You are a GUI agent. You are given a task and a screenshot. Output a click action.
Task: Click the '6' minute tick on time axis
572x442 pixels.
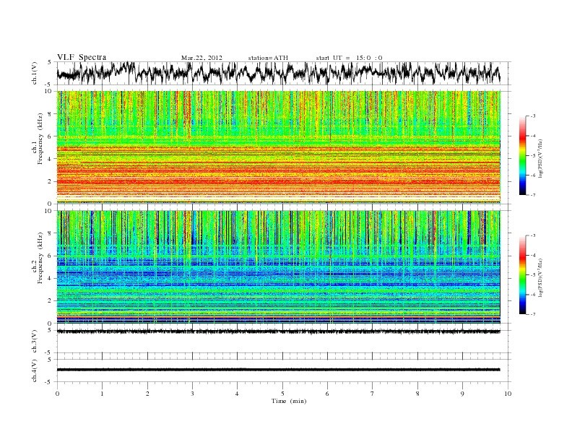point(327,394)
